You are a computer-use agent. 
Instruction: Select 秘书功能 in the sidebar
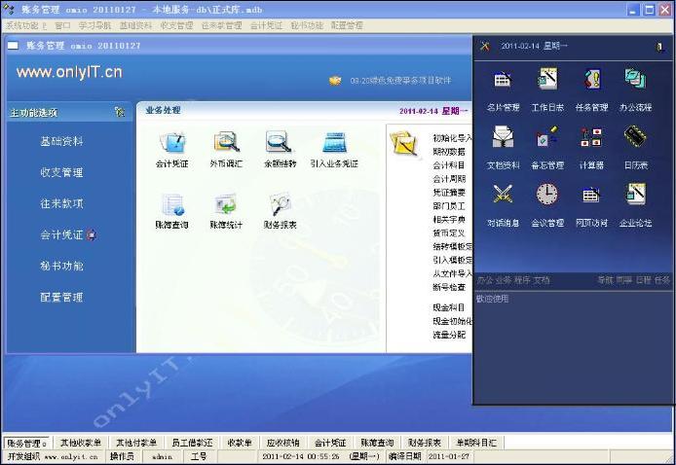[61, 266]
